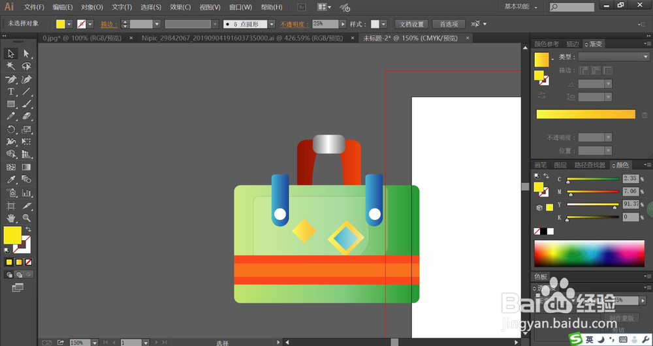Select the Line Segment tool
653x346 pixels.
tap(27, 91)
